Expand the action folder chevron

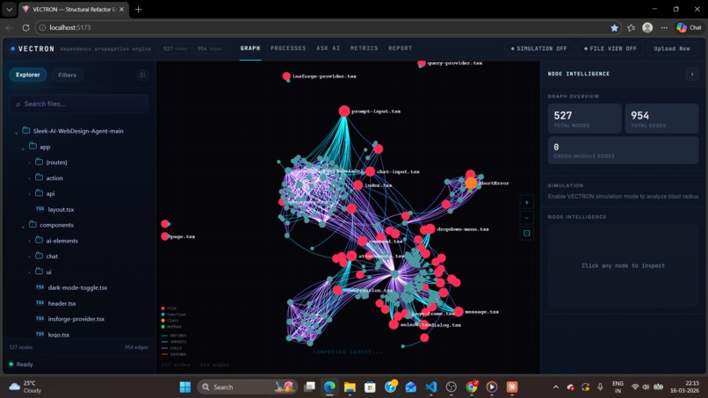point(30,178)
